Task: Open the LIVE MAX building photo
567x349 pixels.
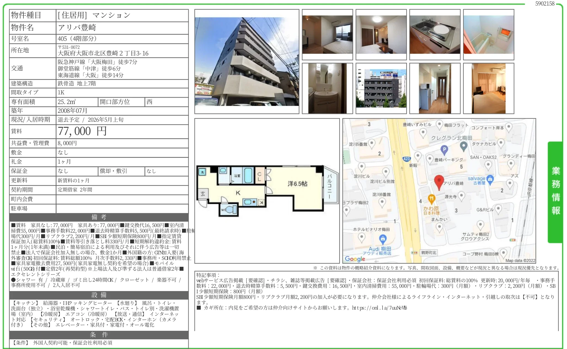Action: (x=381, y=88)
